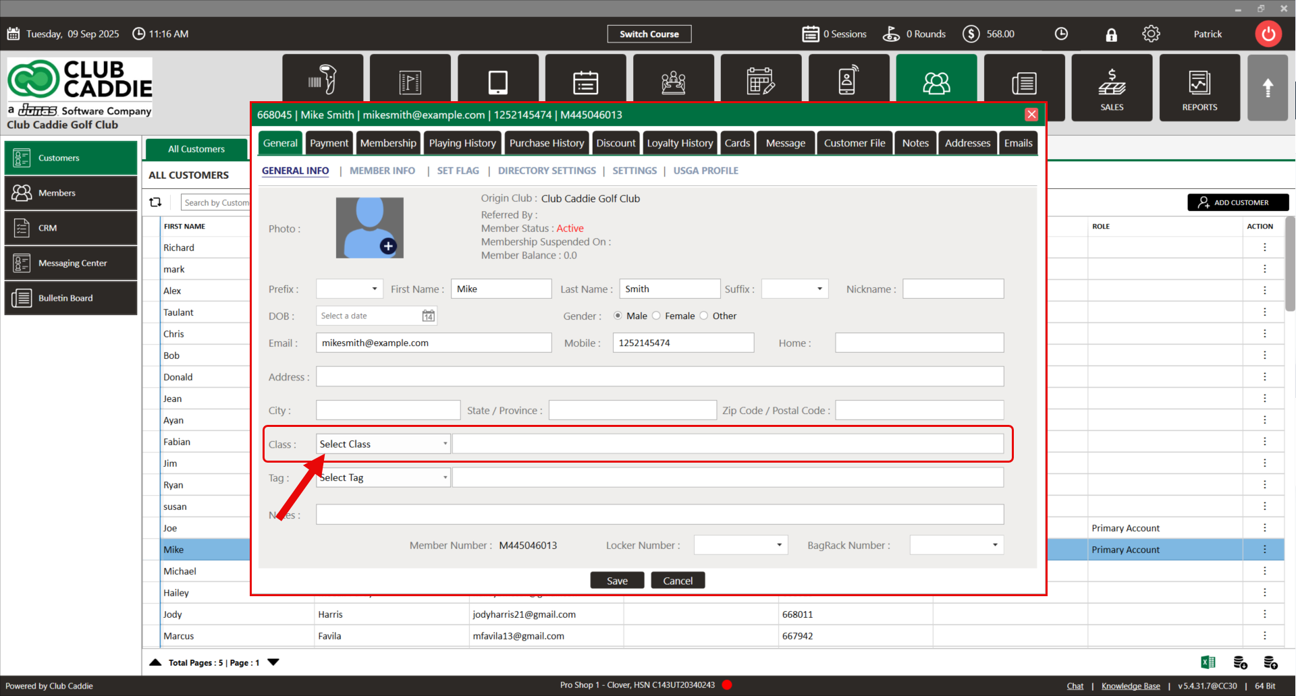Click the dollar 568.00 balance icon
Screen dimensions: 1296x696
(971, 34)
